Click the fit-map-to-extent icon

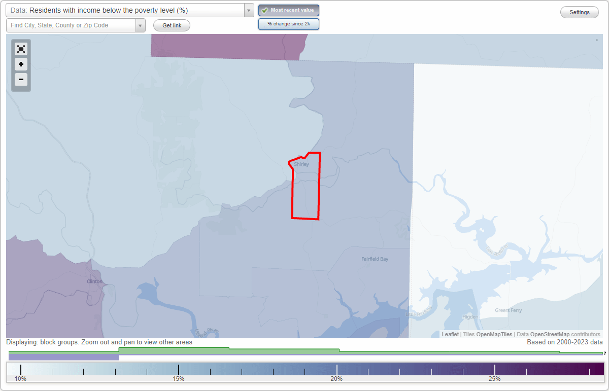pyautogui.click(x=21, y=49)
